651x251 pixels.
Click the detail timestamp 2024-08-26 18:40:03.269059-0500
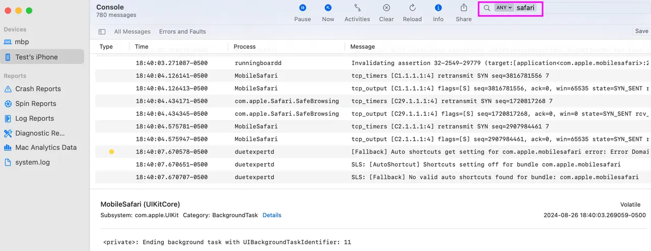(595, 215)
